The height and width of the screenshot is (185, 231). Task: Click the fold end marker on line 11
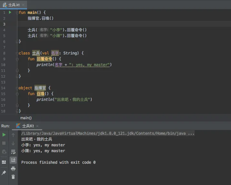click(17, 71)
